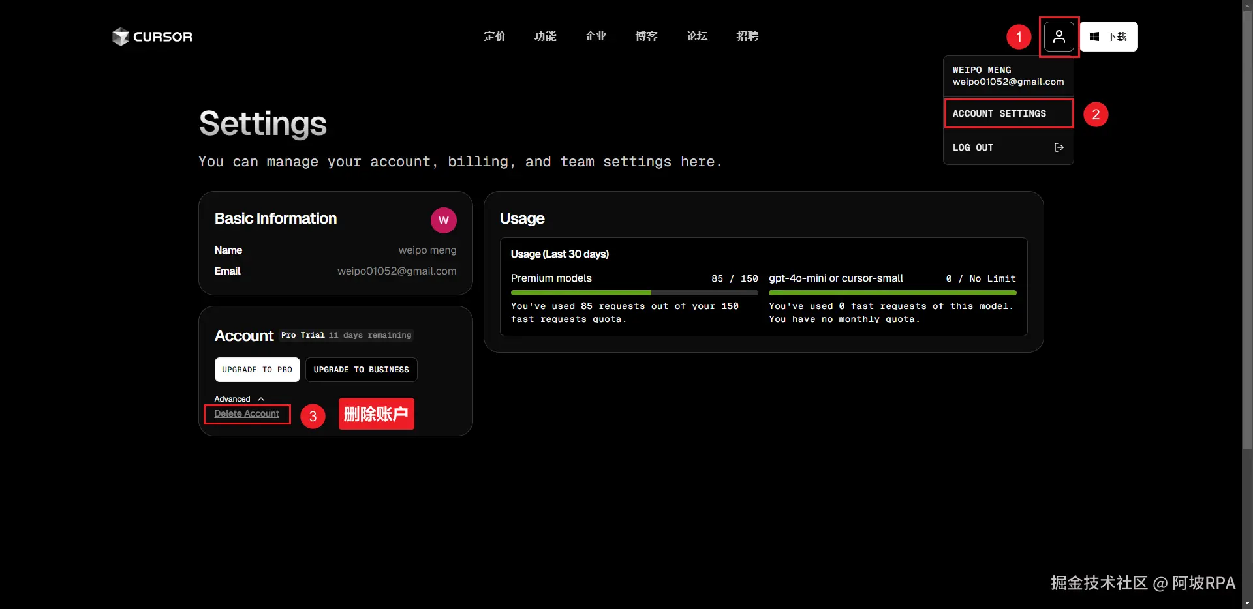Click the scrollbar up arrow

pos(1247,5)
